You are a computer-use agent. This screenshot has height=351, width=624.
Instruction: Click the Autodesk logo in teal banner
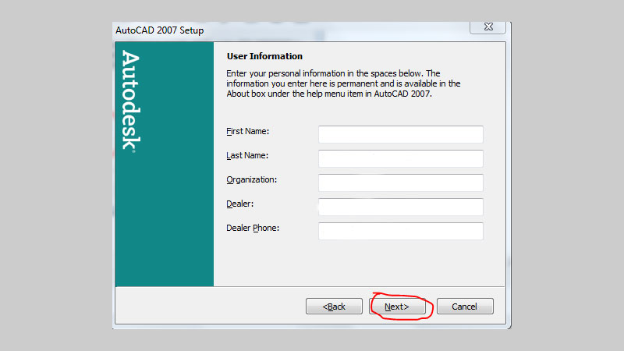[130, 102]
